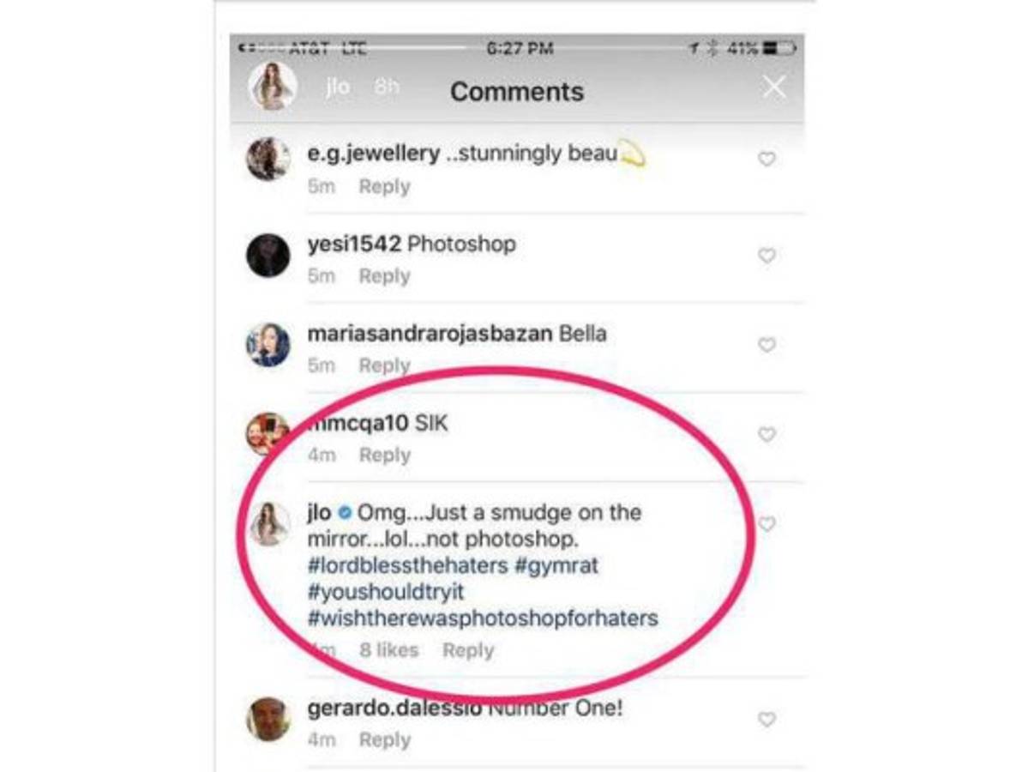Open jlo profile picture in header
1028x772 pixels.
(x=272, y=87)
